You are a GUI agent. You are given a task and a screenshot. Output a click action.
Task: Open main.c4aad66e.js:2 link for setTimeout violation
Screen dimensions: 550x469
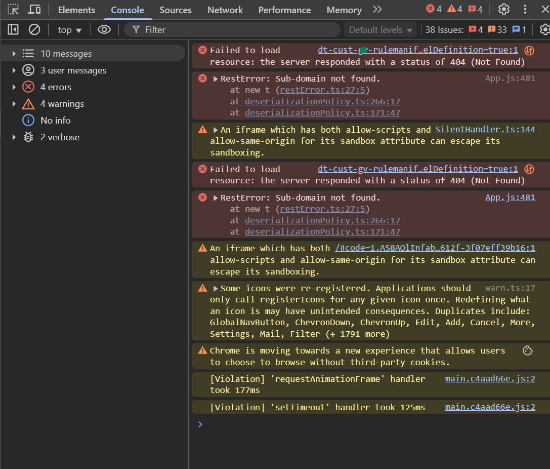tap(490, 407)
